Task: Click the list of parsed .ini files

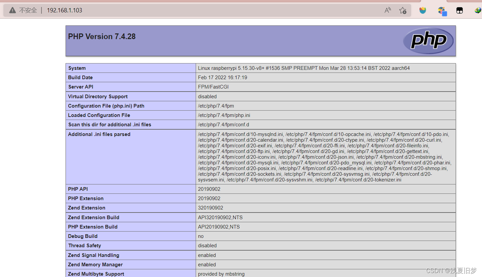Action: (x=324, y=157)
